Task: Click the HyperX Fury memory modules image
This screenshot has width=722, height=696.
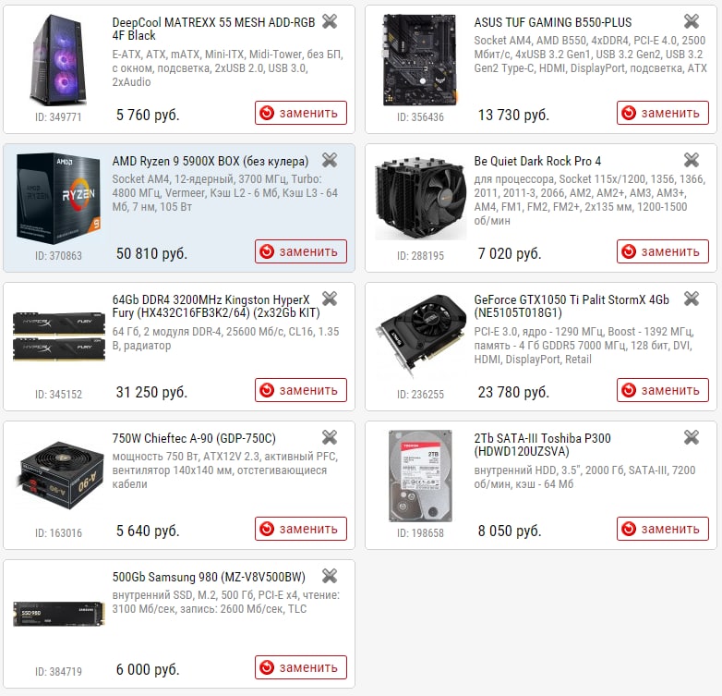Action: coord(59,336)
